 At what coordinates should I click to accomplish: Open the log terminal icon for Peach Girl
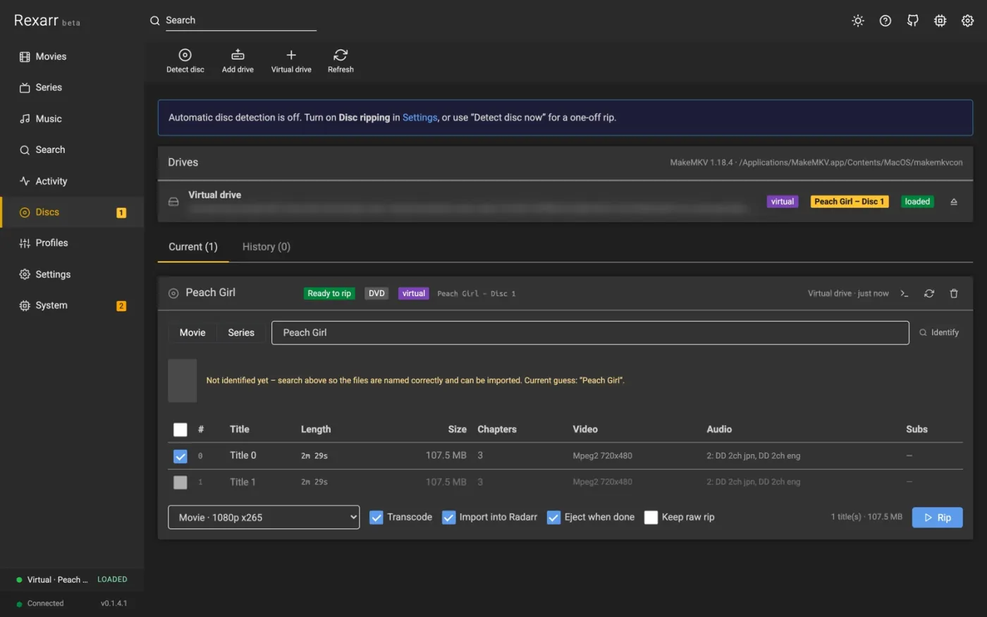coord(905,293)
